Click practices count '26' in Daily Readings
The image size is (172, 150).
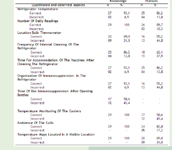143,25
